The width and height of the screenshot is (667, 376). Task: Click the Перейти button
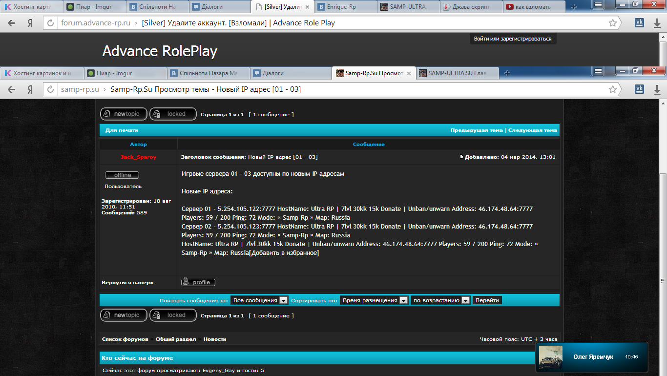tap(487, 300)
